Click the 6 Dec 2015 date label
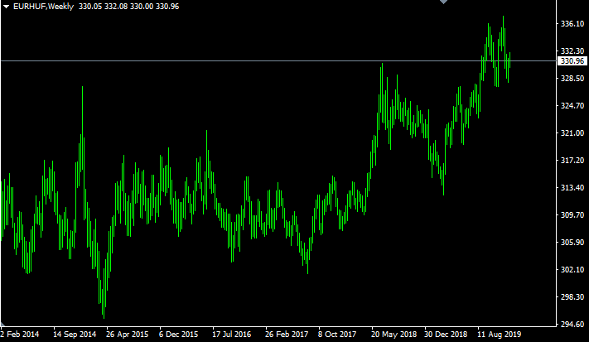The image size is (589, 342). 178,334
